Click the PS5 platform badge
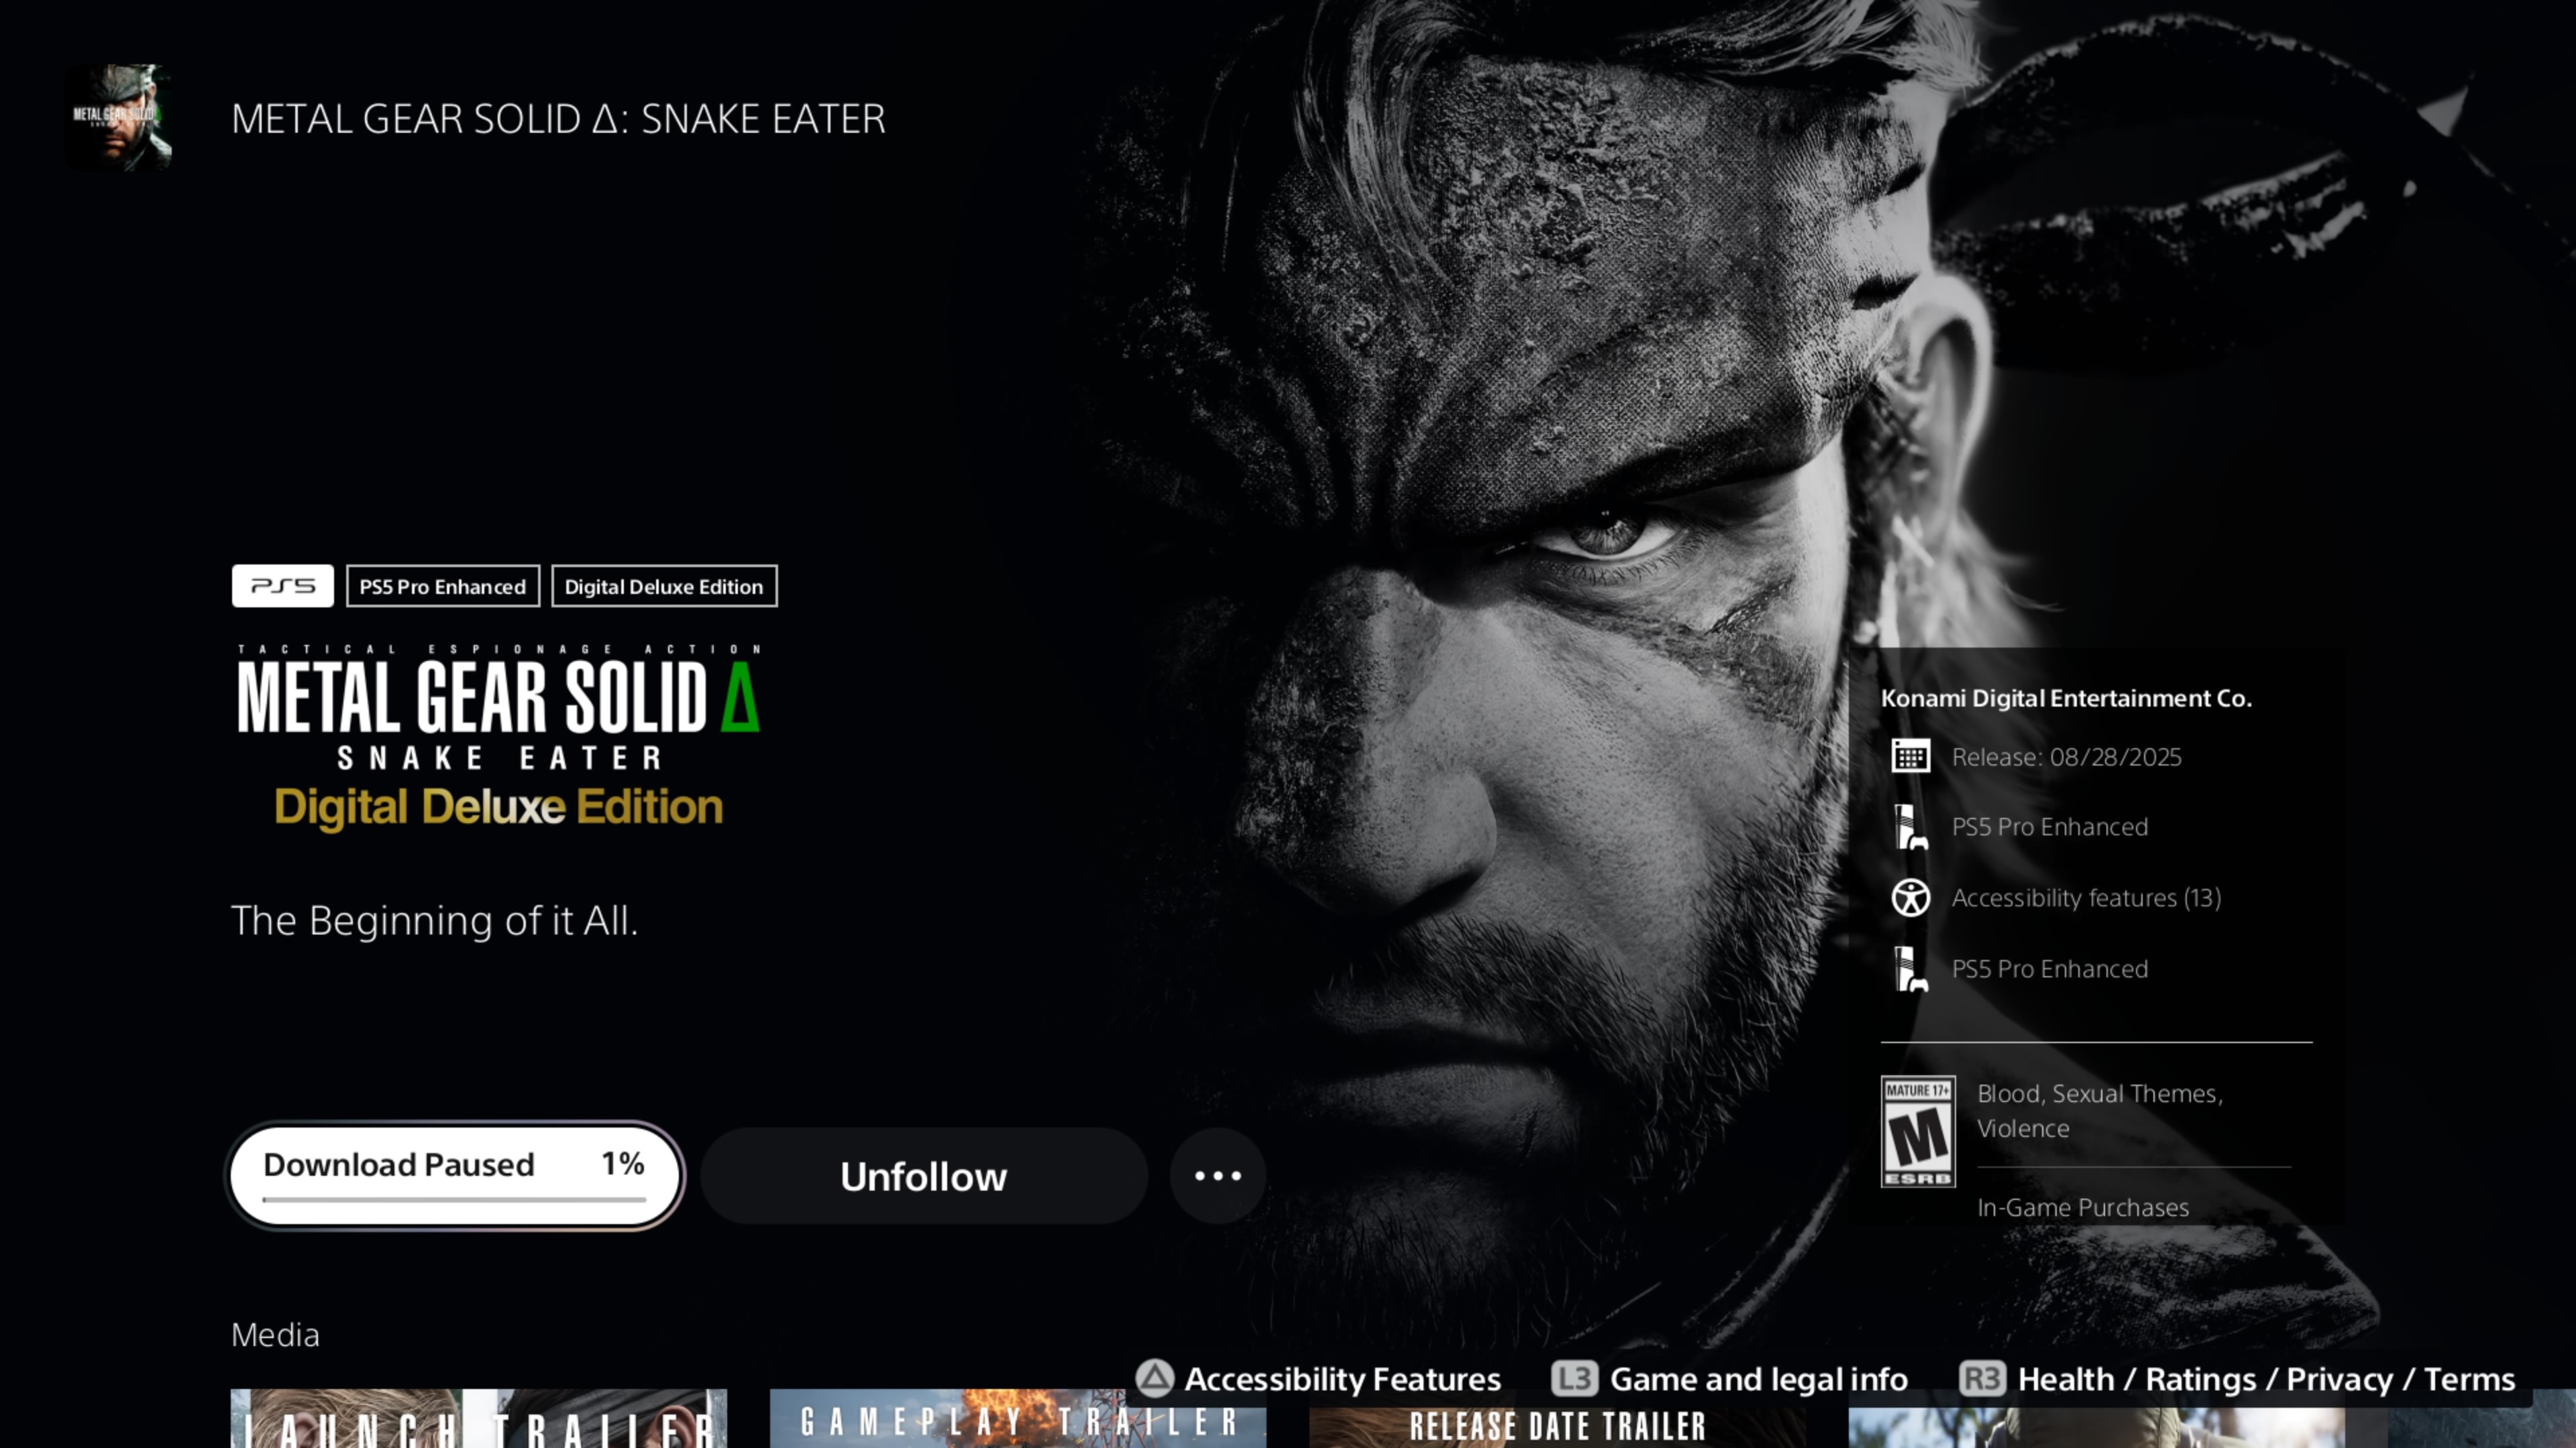The width and height of the screenshot is (2576, 1448). tap(282, 586)
